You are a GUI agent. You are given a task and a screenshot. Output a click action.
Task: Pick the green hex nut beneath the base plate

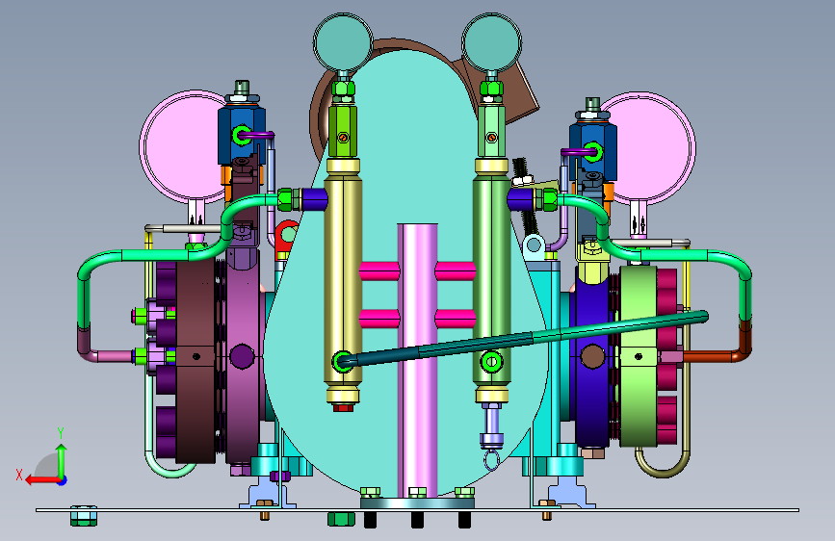click(x=341, y=519)
